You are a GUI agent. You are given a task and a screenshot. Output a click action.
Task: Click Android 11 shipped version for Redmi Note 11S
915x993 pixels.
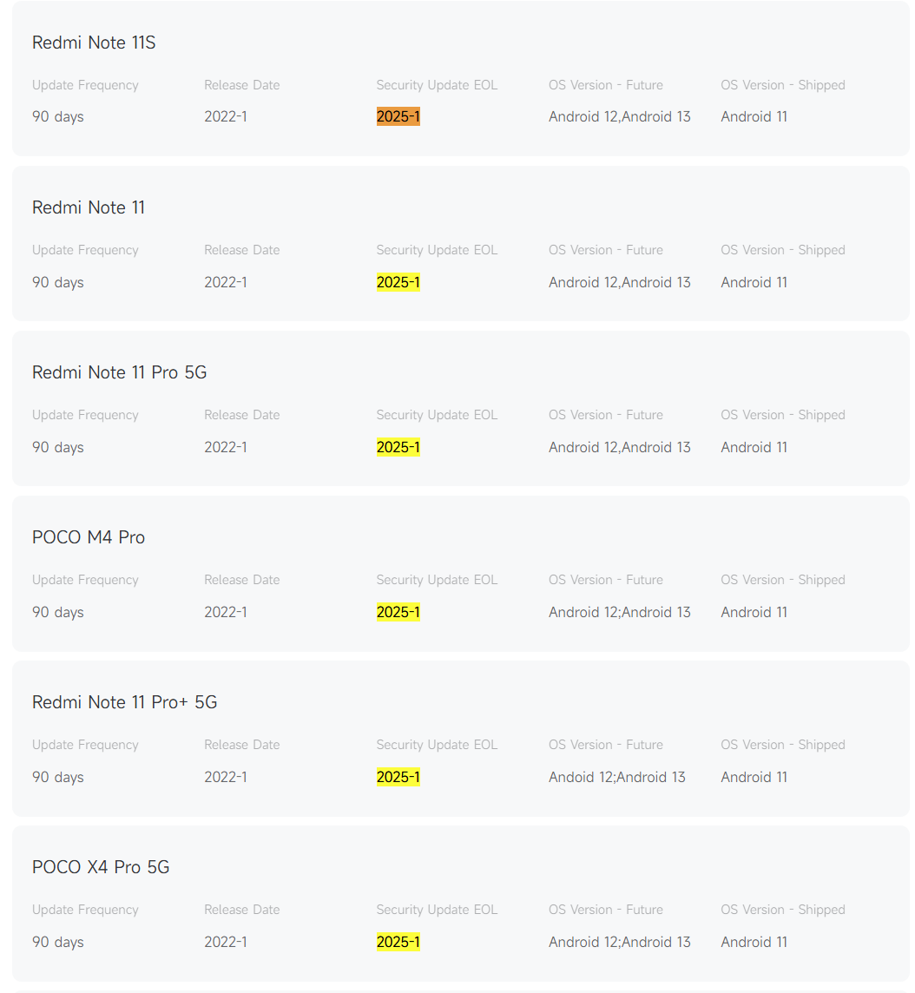coord(754,116)
